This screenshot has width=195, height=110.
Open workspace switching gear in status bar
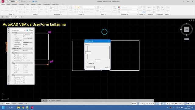(176, 104)
